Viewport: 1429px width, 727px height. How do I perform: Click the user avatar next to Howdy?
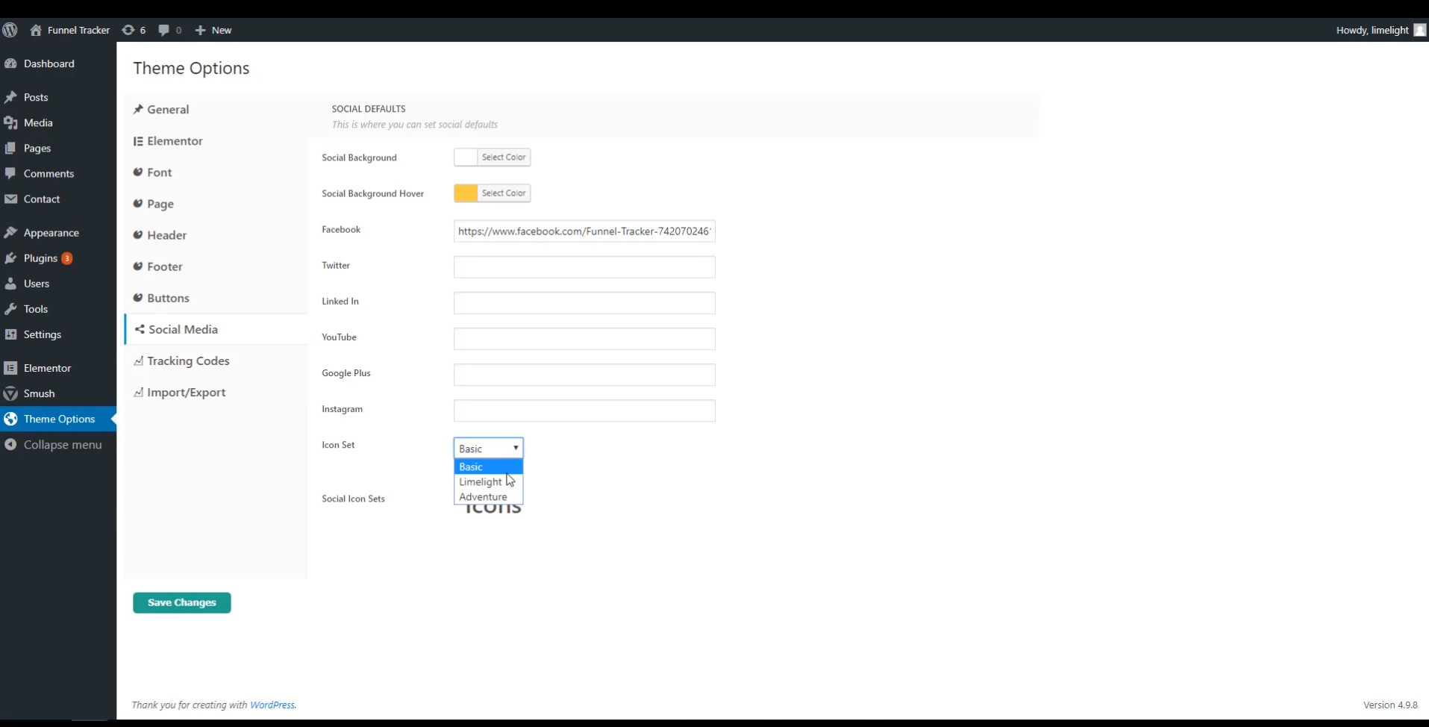click(1419, 30)
